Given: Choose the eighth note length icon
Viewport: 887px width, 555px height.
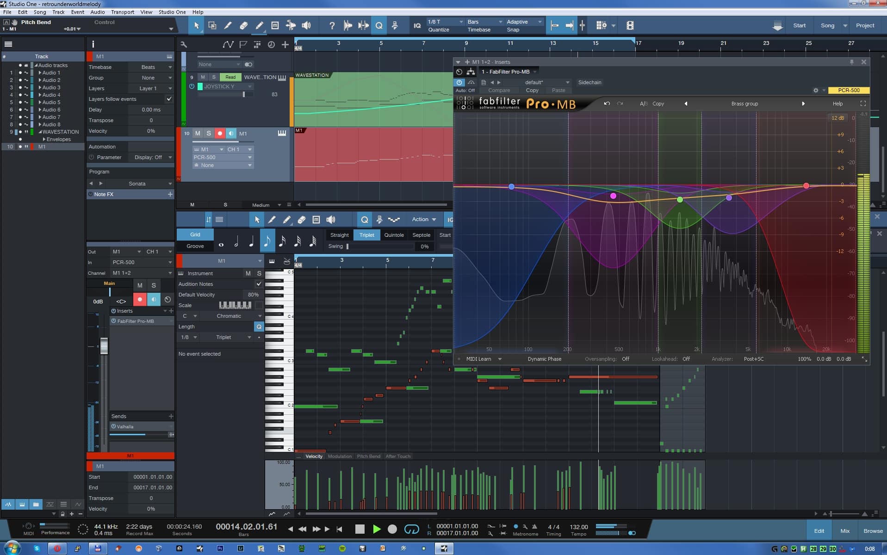Looking at the screenshot, I should (267, 241).
